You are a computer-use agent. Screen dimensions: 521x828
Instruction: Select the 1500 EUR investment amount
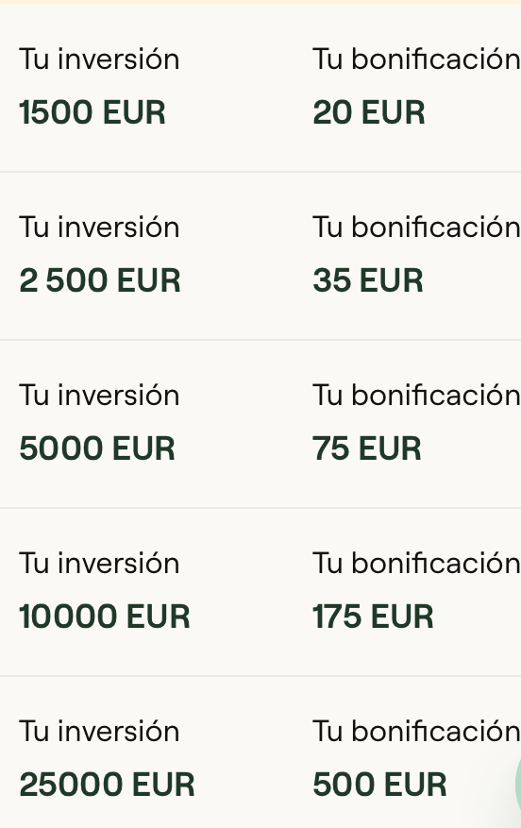point(92,112)
